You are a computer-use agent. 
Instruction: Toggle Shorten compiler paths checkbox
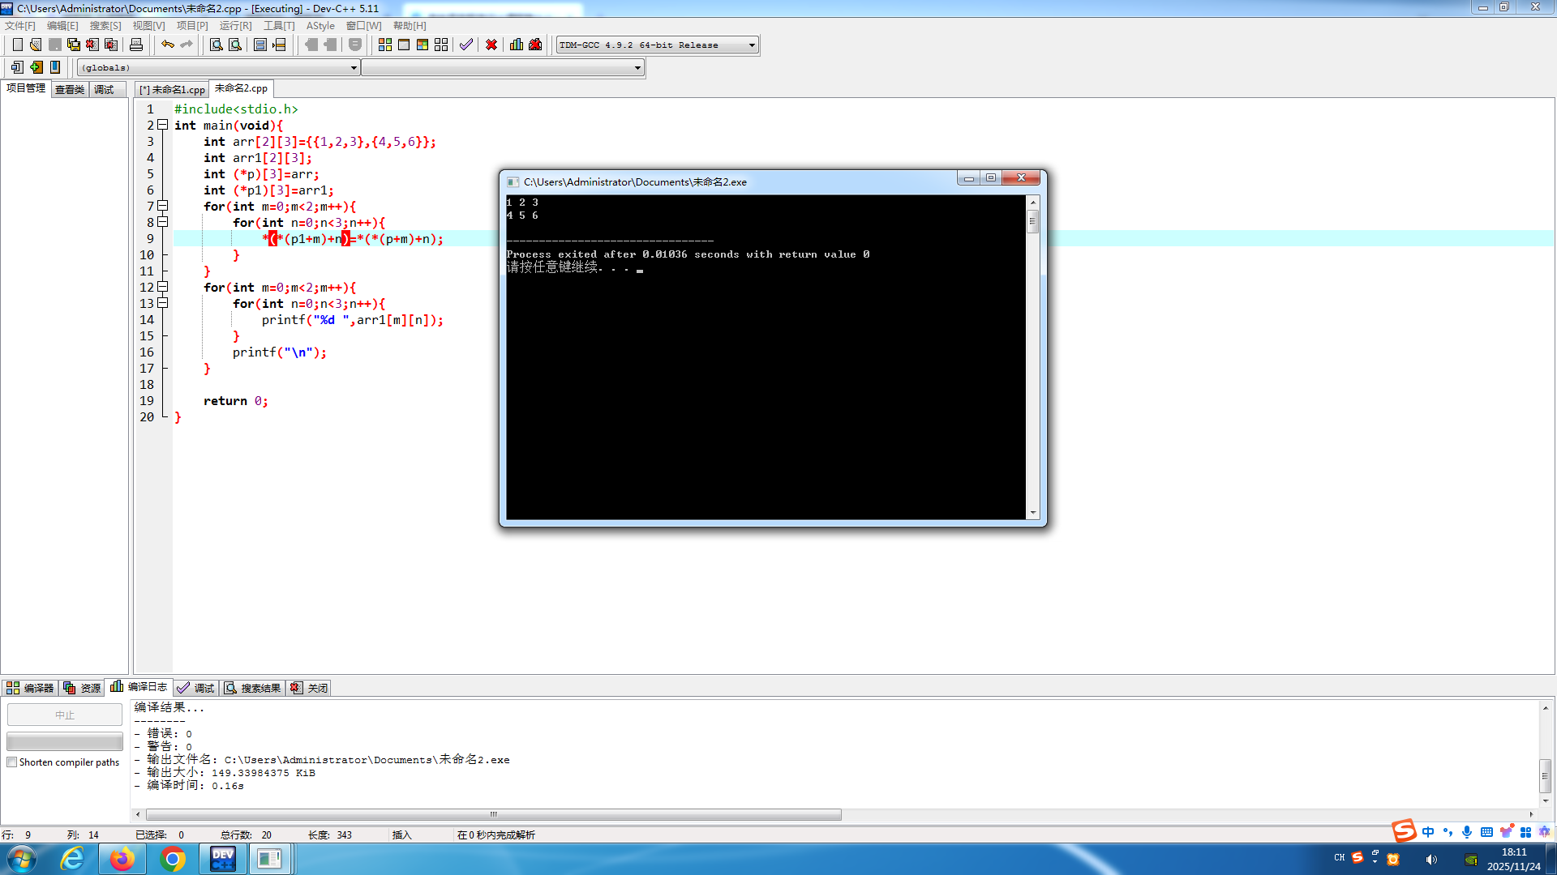(x=12, y=762)
